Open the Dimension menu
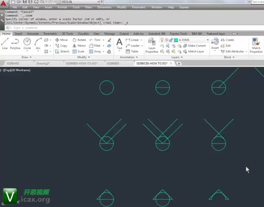 (104, 7)
